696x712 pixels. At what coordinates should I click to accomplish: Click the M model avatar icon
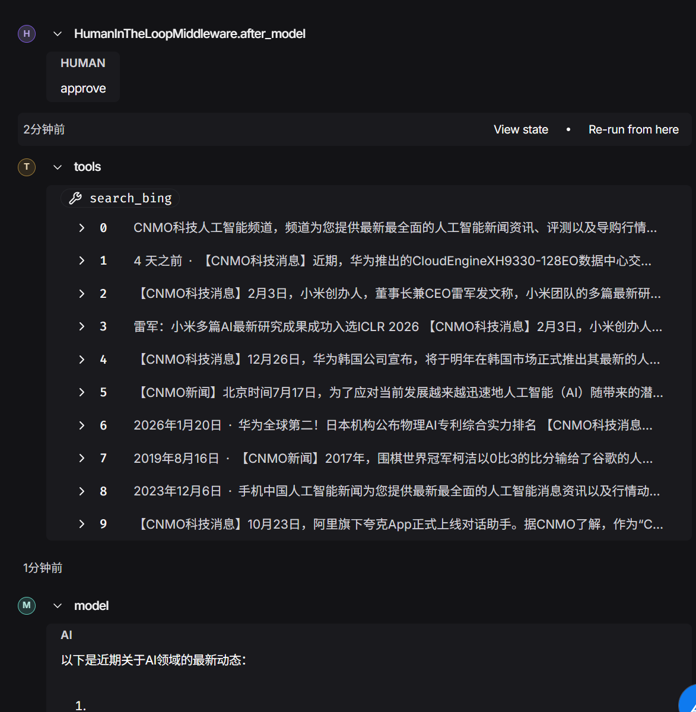(27, 605)
